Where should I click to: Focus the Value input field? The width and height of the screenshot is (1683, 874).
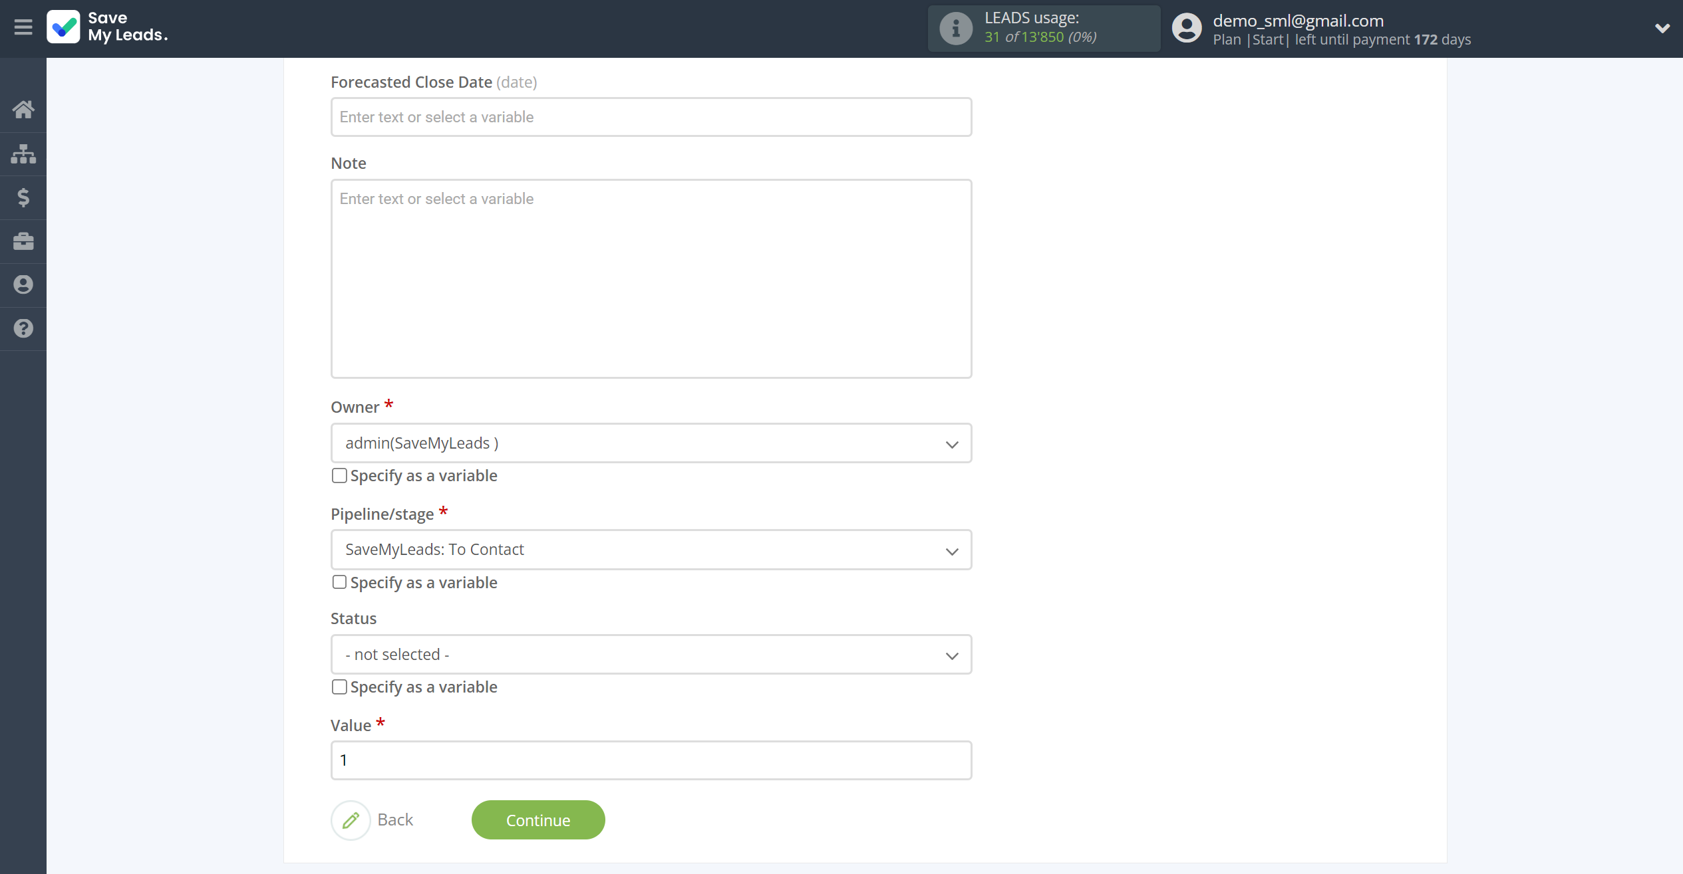[x=651, y=760]
